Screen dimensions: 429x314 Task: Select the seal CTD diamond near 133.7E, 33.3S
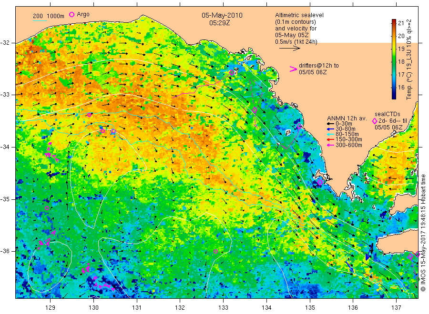pos(255,110)
